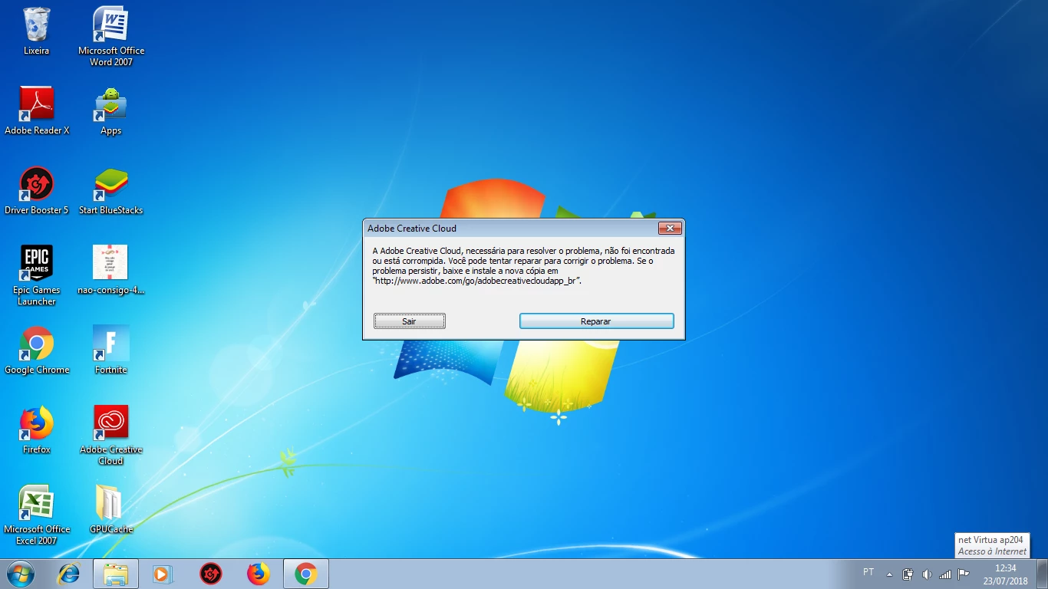Open the Action Center flag icon

tap(964, 574)
